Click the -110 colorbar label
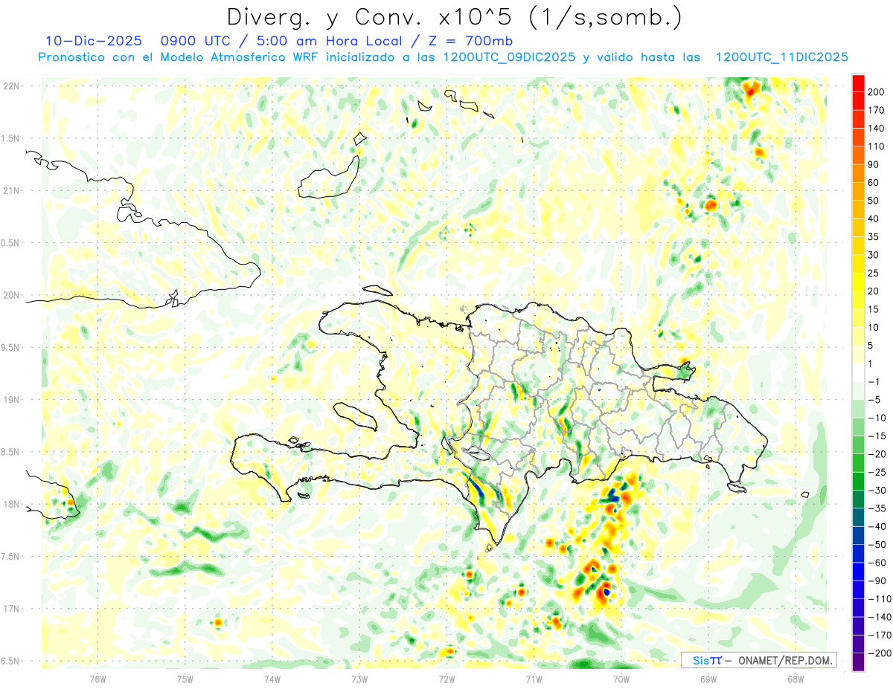893x689 pixels. 880,598
